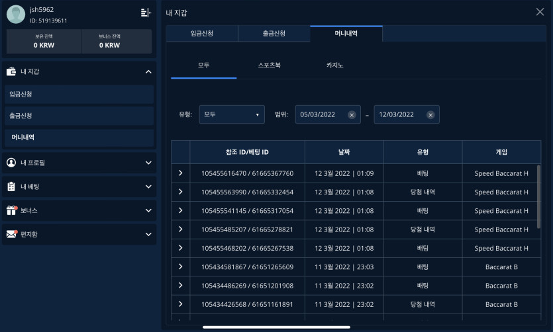Click the 내 지갑 panel title

click(x=176, y=13)
